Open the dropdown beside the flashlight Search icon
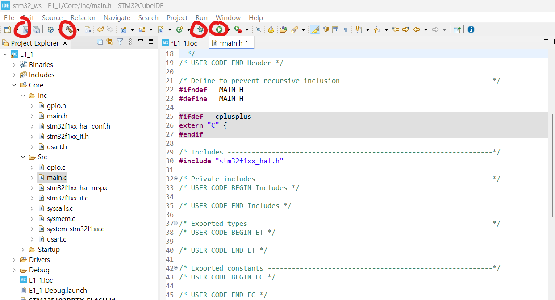The height and width of the screenshot is (300, 555). pyautogui.click(x=303, y=30)
